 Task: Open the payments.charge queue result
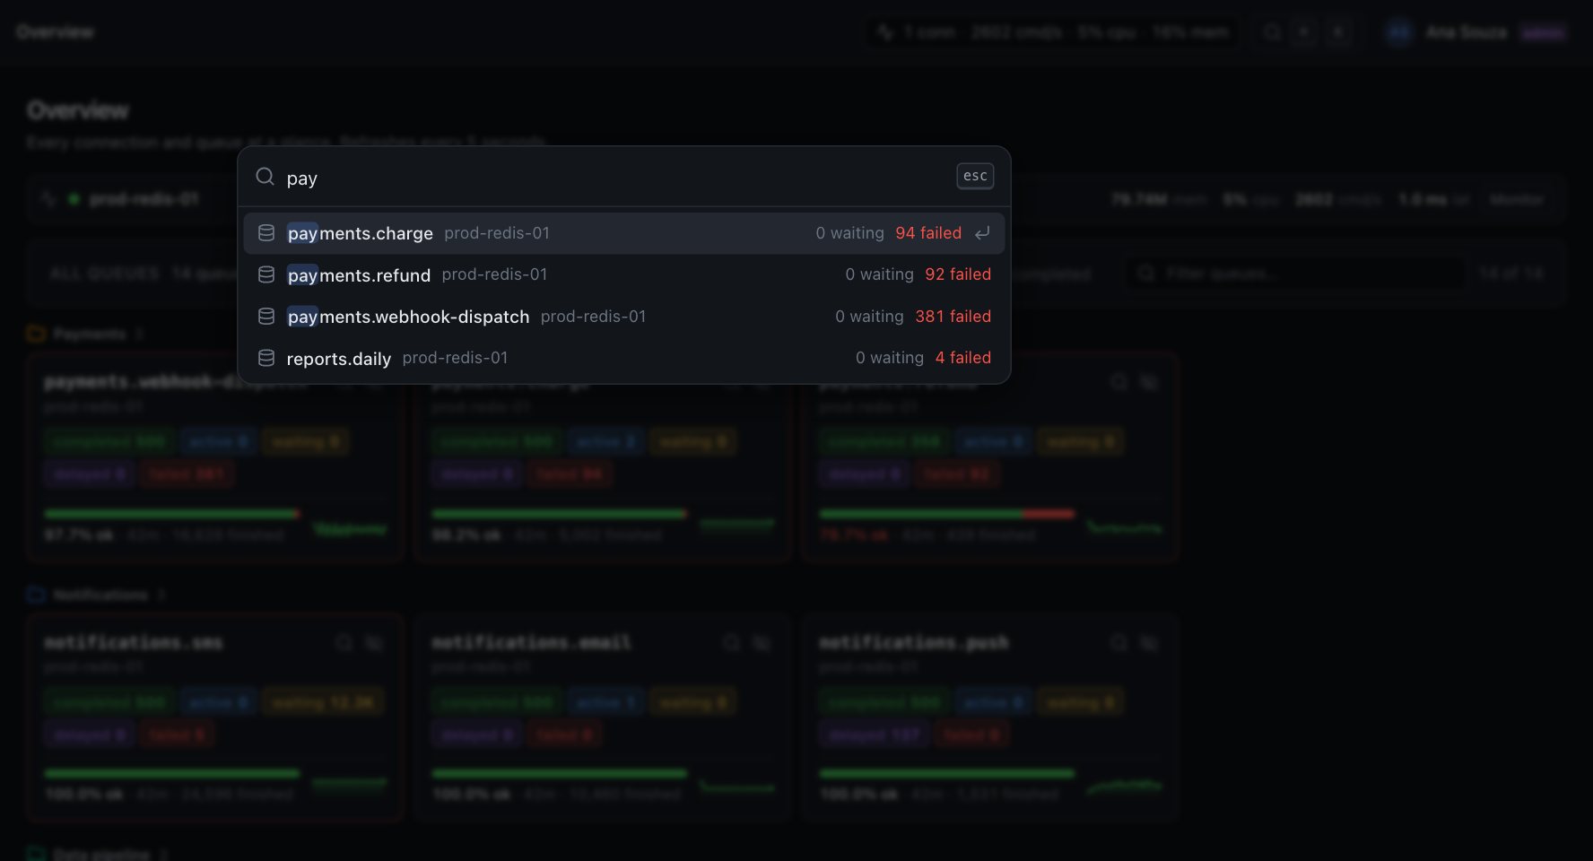click(624, 233)
